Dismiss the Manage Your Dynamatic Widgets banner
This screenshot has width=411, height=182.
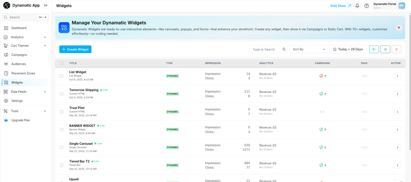tap(398, 28)
